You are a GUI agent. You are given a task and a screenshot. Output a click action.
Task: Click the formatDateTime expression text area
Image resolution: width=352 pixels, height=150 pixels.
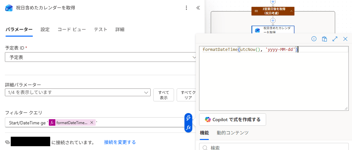pos(273,78)
